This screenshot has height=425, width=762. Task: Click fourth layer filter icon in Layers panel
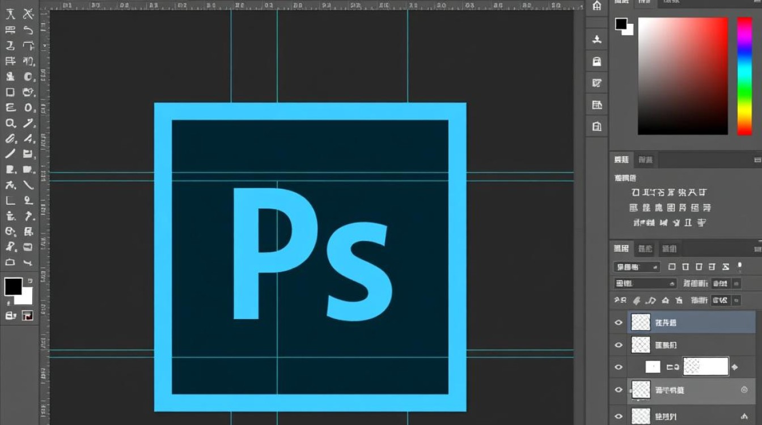(713, 266)
